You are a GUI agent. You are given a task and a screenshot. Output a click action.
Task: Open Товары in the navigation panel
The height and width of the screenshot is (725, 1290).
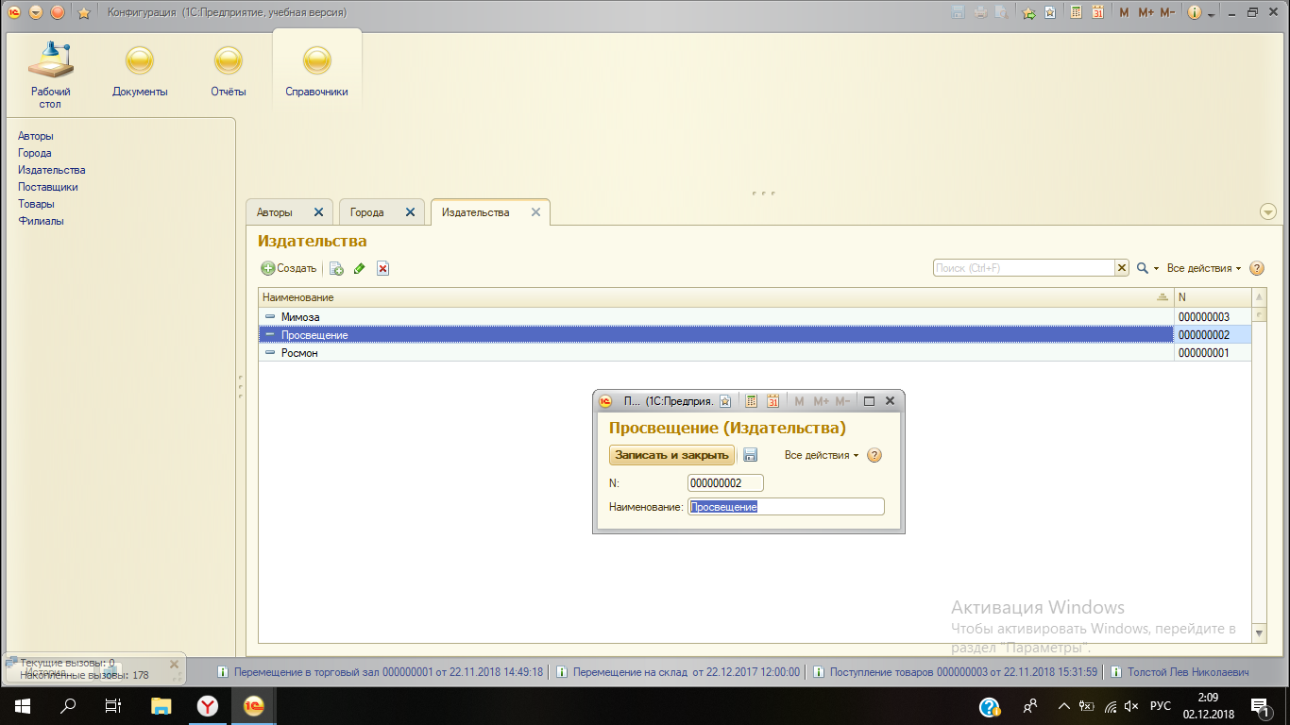[37, 204]
